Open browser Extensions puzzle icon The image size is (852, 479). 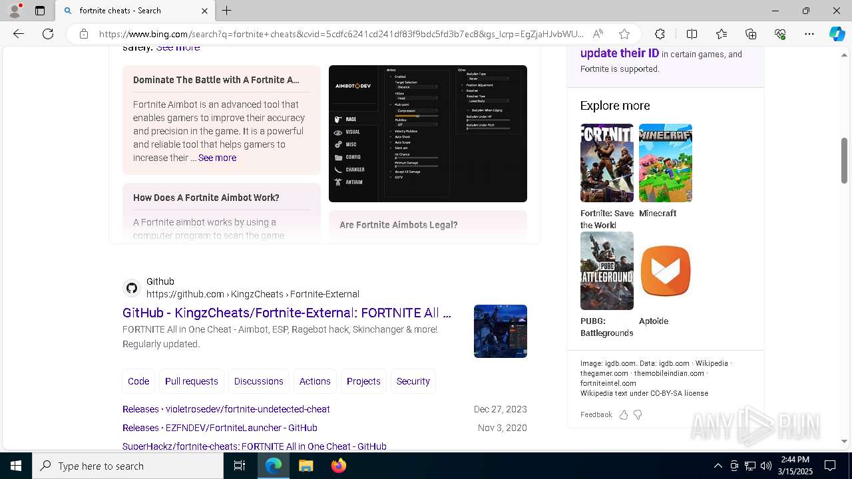[660, 34]
